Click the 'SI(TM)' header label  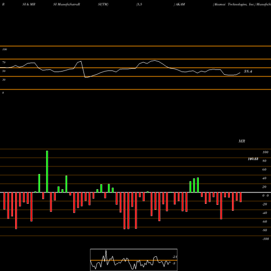click(x=103, y=4)
